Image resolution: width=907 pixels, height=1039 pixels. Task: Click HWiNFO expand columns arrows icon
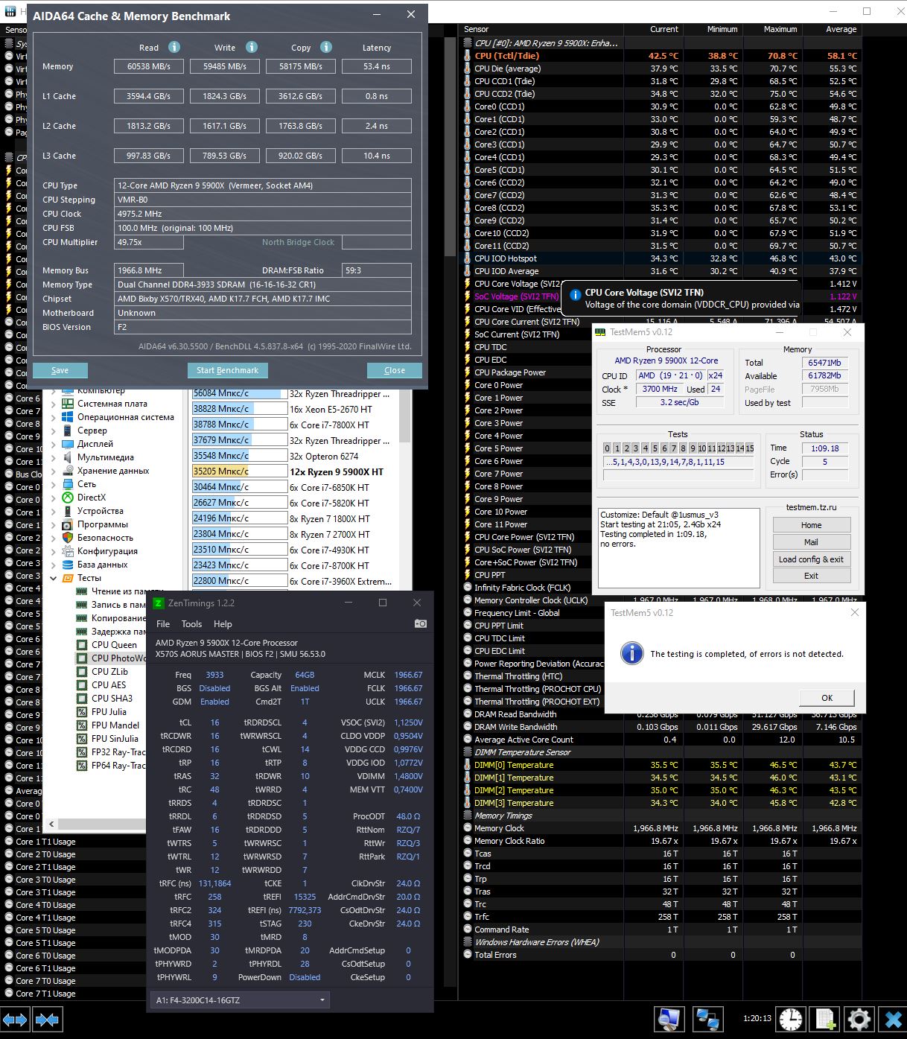click(x=16, y=1019)
